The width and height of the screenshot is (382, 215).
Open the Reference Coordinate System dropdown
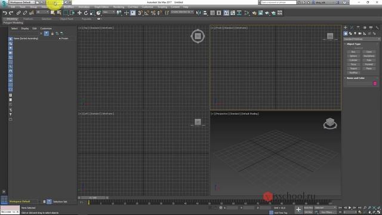pyautogui.click(x=109, y=12)
